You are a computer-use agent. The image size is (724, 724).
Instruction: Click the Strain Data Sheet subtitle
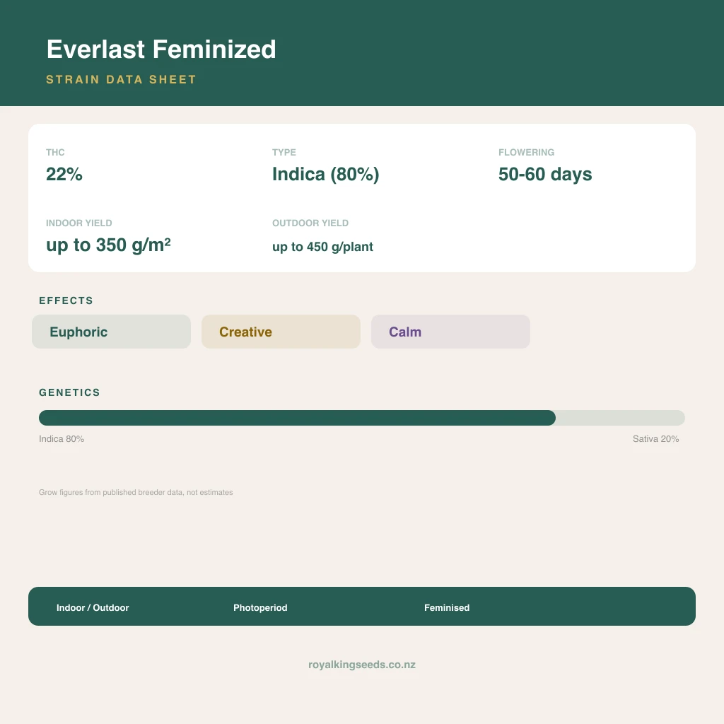(x=121, y=79)
